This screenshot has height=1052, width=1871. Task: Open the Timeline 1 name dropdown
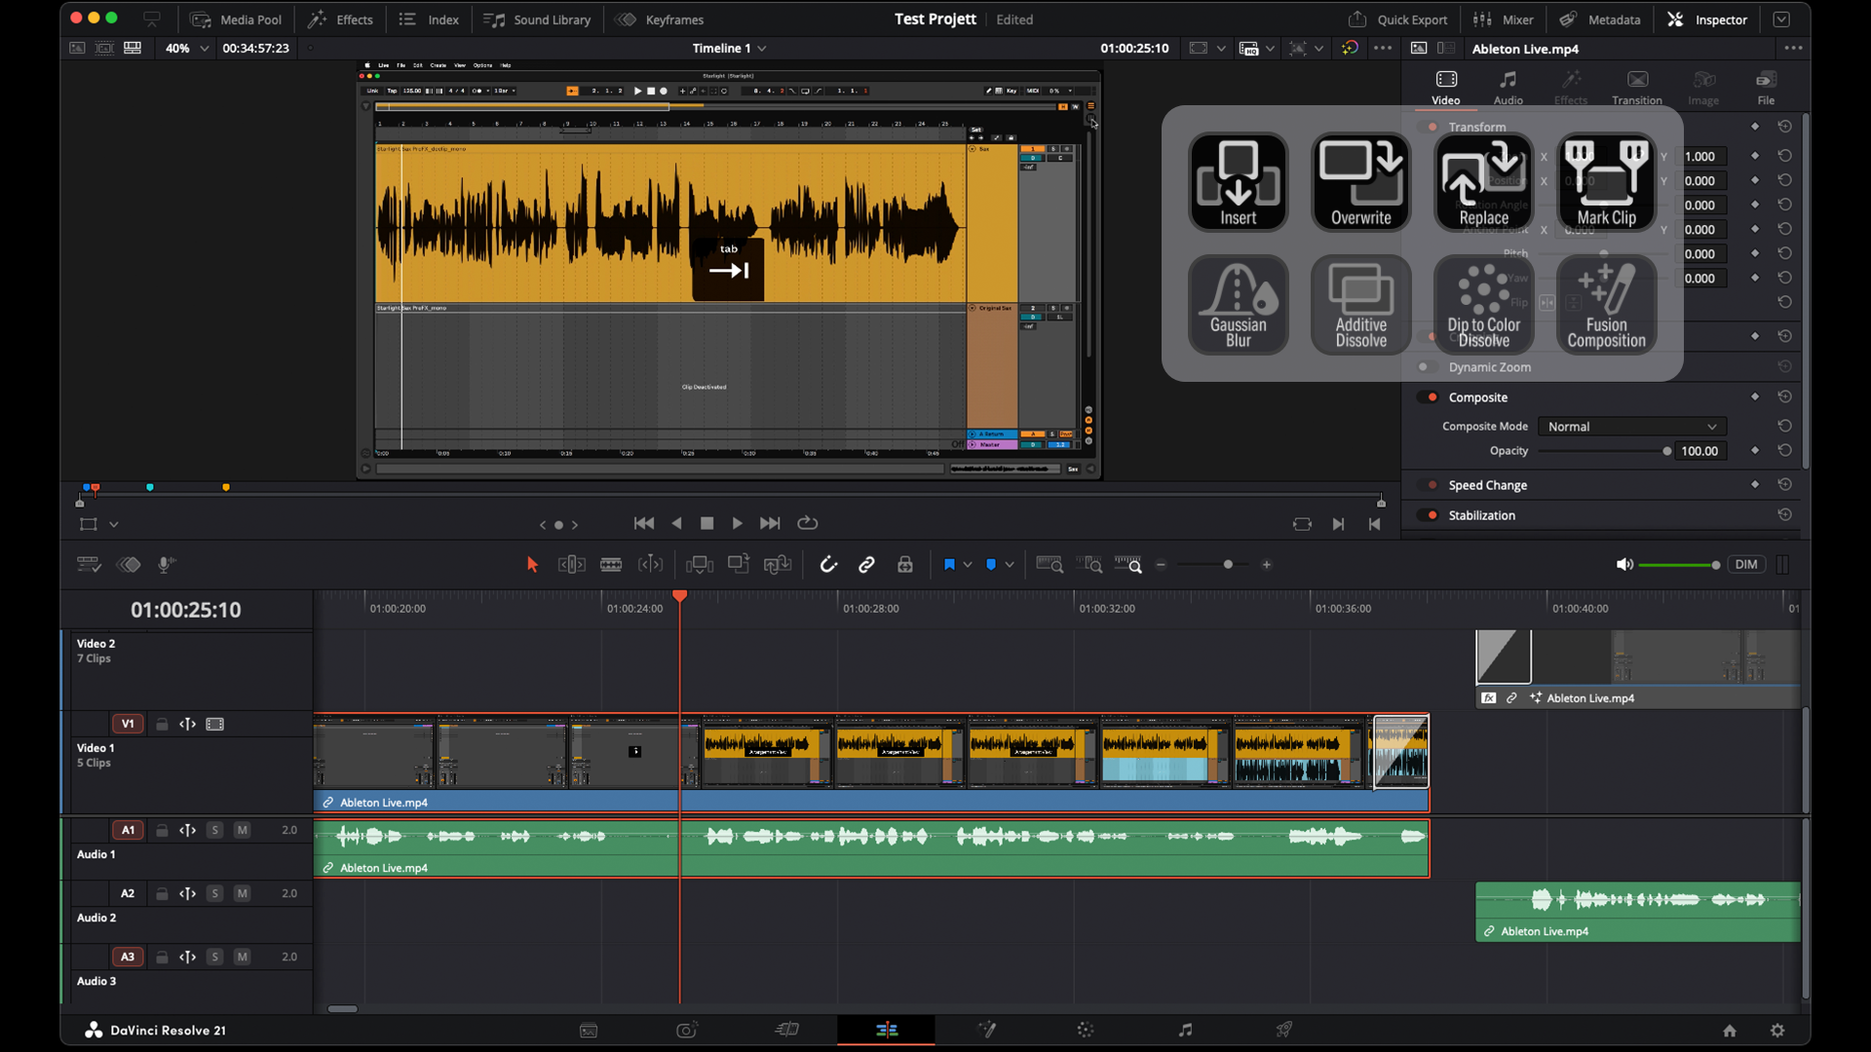729,48
